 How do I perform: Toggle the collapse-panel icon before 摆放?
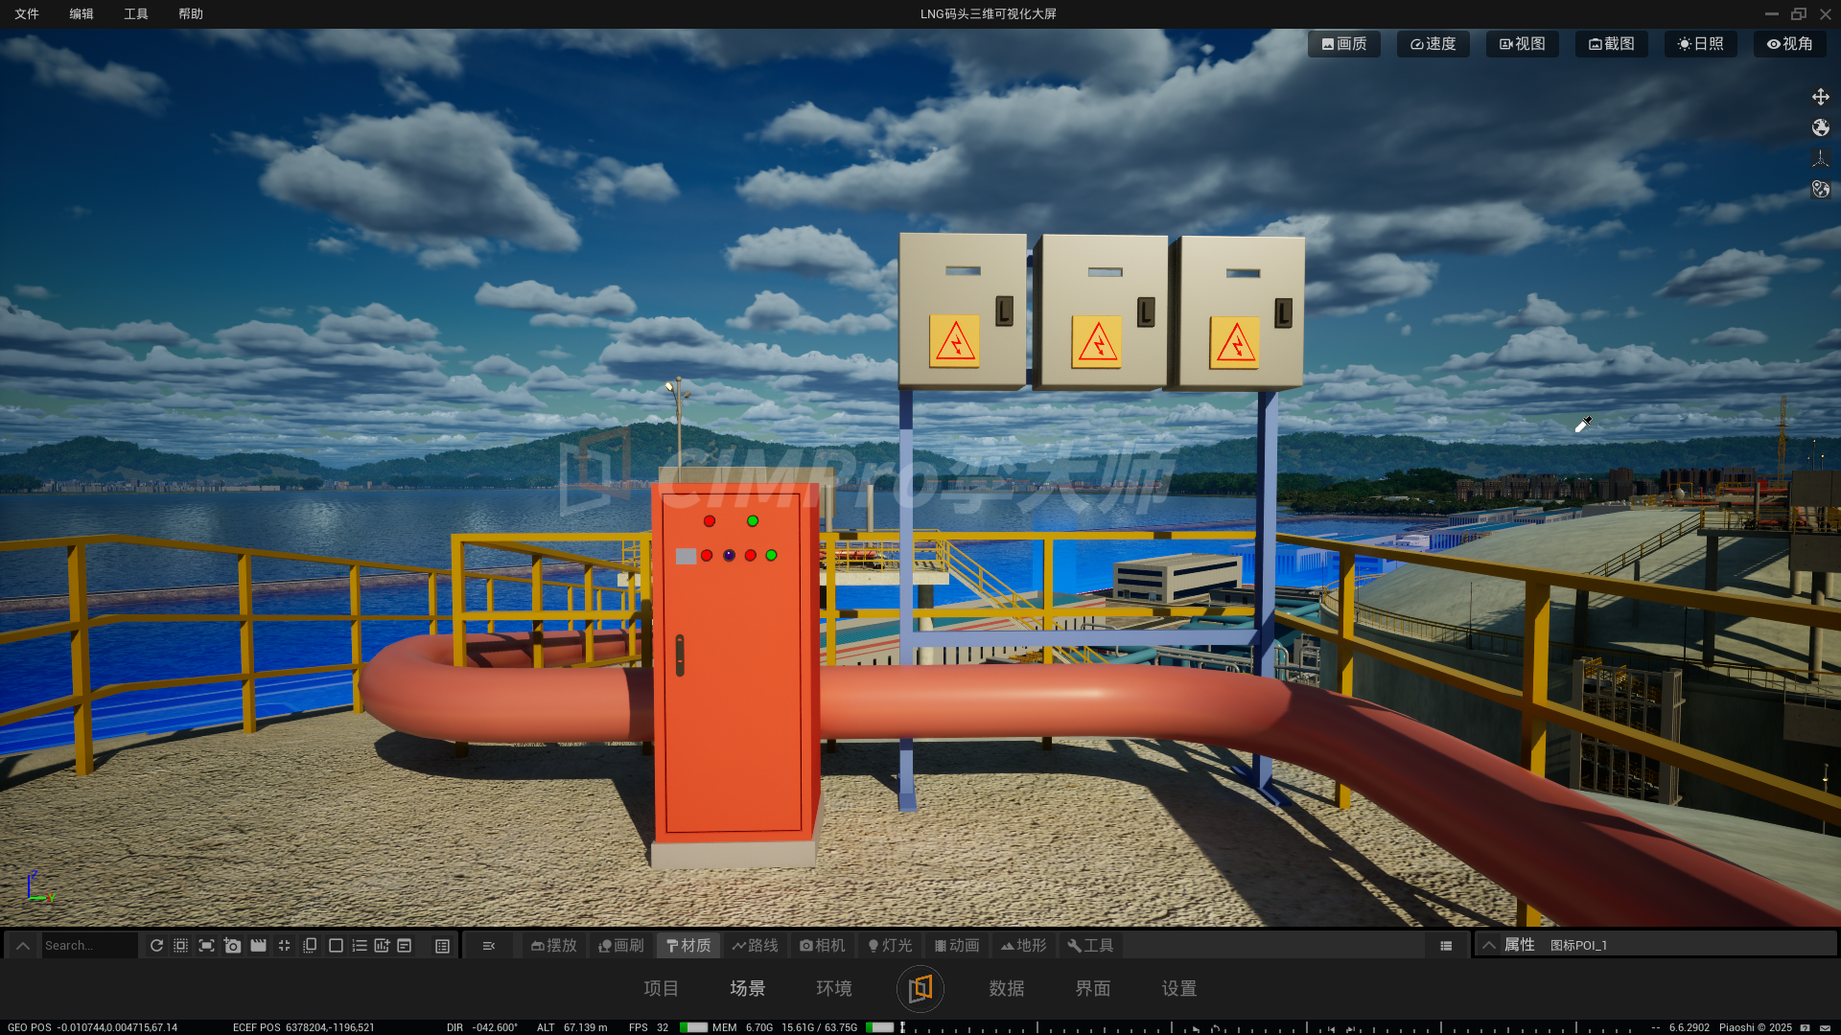[x=489, y=946]
